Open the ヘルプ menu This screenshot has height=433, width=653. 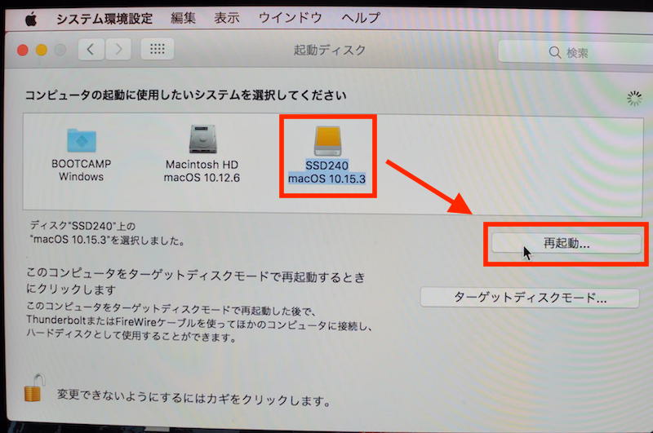click(x=361, y=17)
